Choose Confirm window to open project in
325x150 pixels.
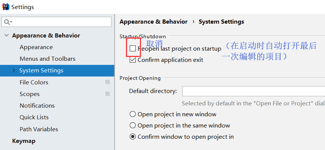[x=133, y=136]
